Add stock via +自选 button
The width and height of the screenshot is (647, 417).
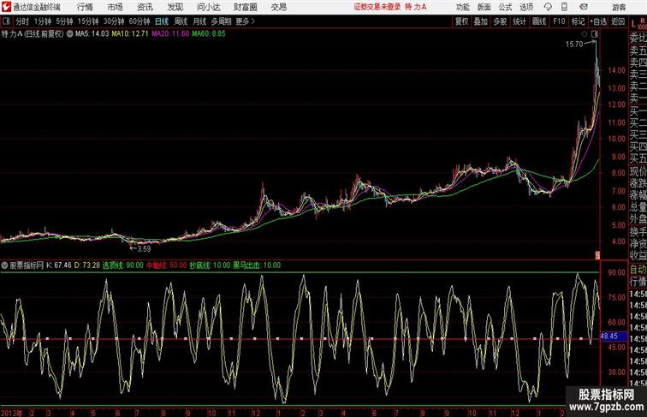598,21
